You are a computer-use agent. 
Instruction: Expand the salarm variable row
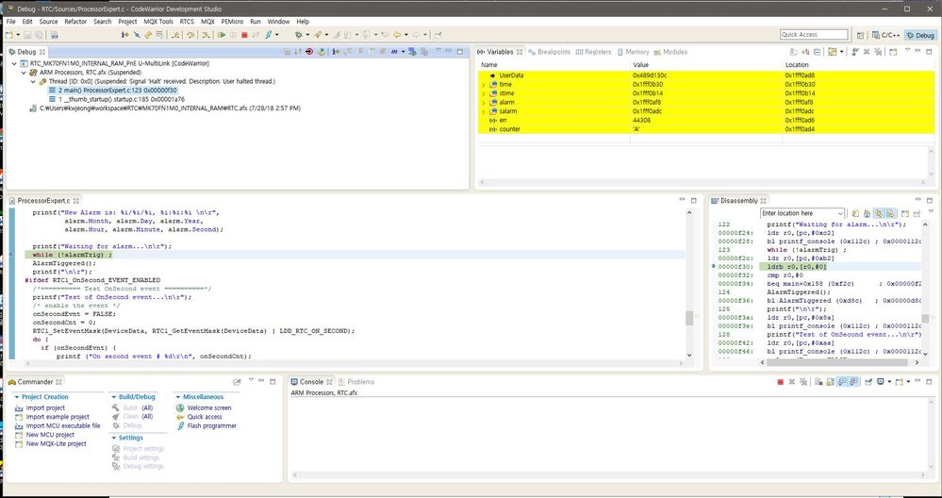point(484,111)
